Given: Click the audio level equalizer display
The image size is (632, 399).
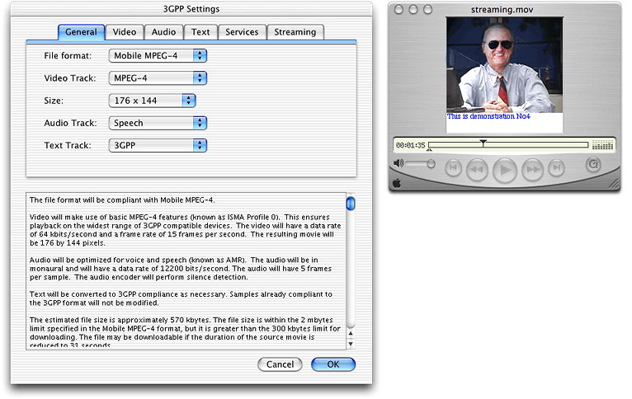Looking at the screenshot, I should point(602,145).
